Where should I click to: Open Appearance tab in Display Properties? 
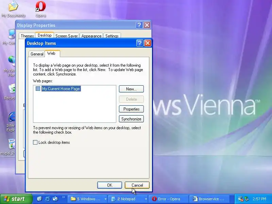point(91,36)
